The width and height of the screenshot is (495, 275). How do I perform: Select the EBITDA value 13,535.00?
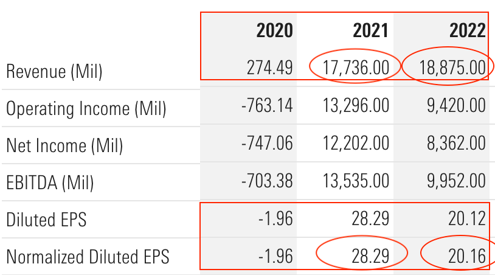[355, 180]
